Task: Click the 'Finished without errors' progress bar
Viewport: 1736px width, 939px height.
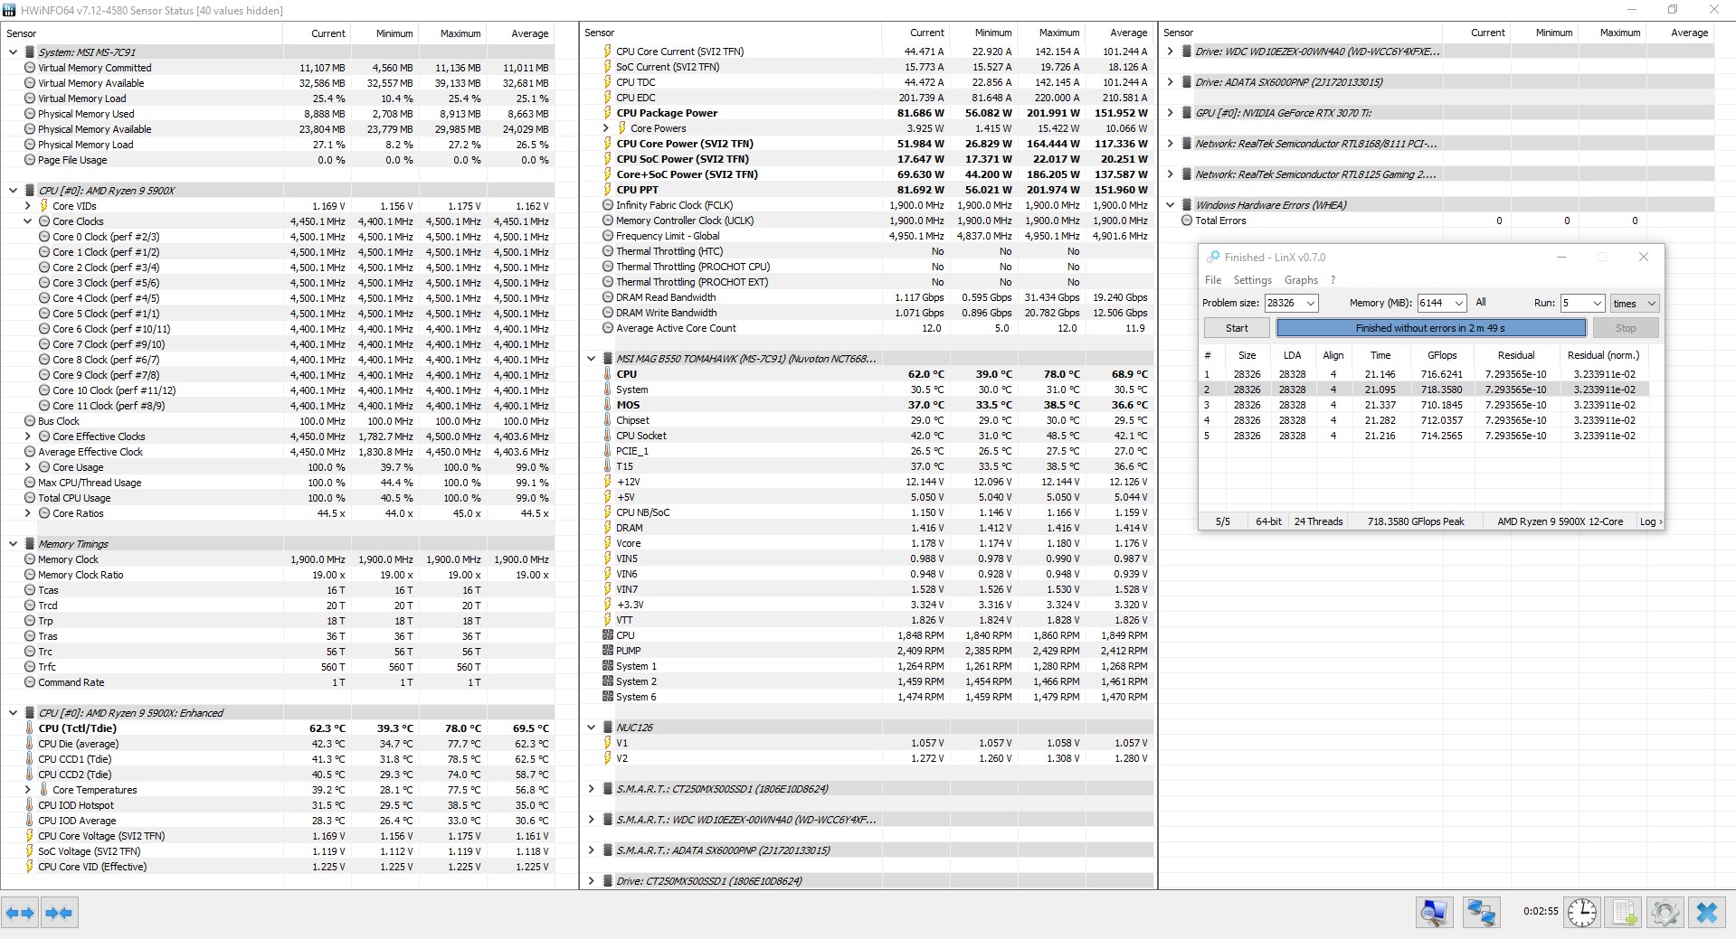Action: (1430, 328)
